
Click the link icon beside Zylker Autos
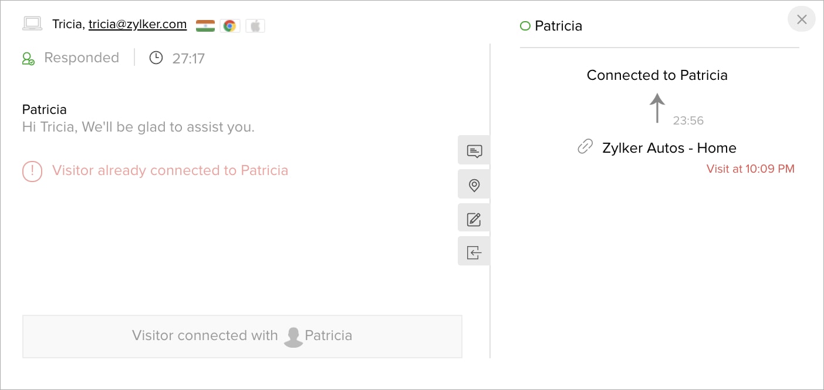point(585,147)
